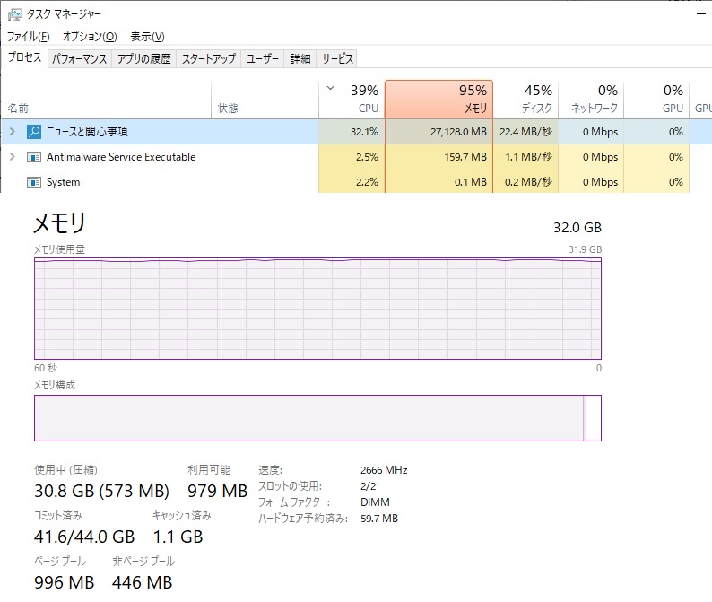Viewport: 712px width, 602px height.
Task: Expand the ニュースと関心事項 process group
Action: (x=12, y=132)
